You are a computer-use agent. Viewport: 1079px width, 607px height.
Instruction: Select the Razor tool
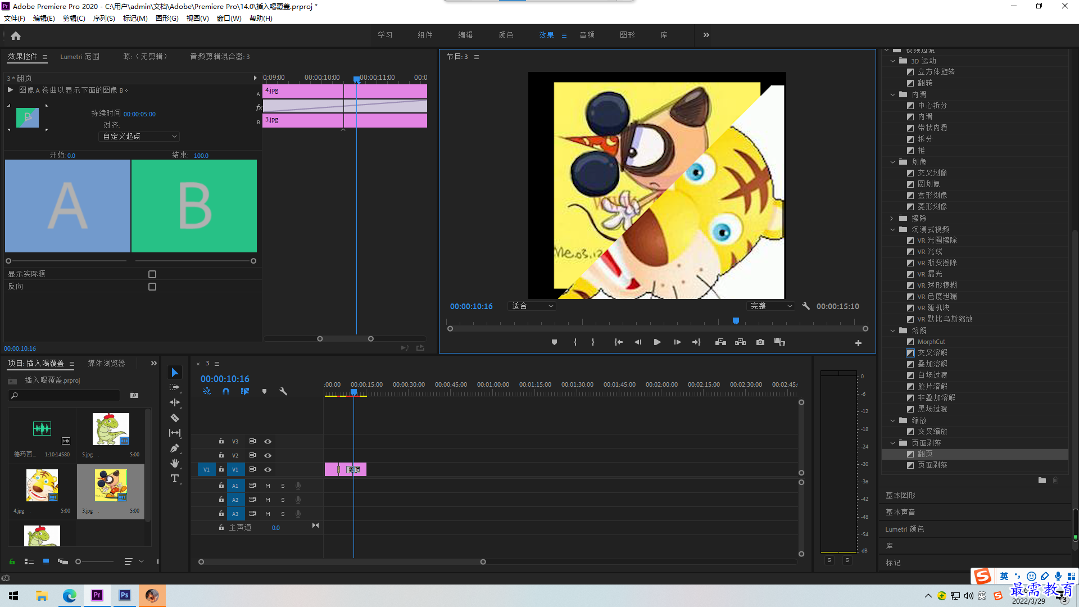pos(175,418)
